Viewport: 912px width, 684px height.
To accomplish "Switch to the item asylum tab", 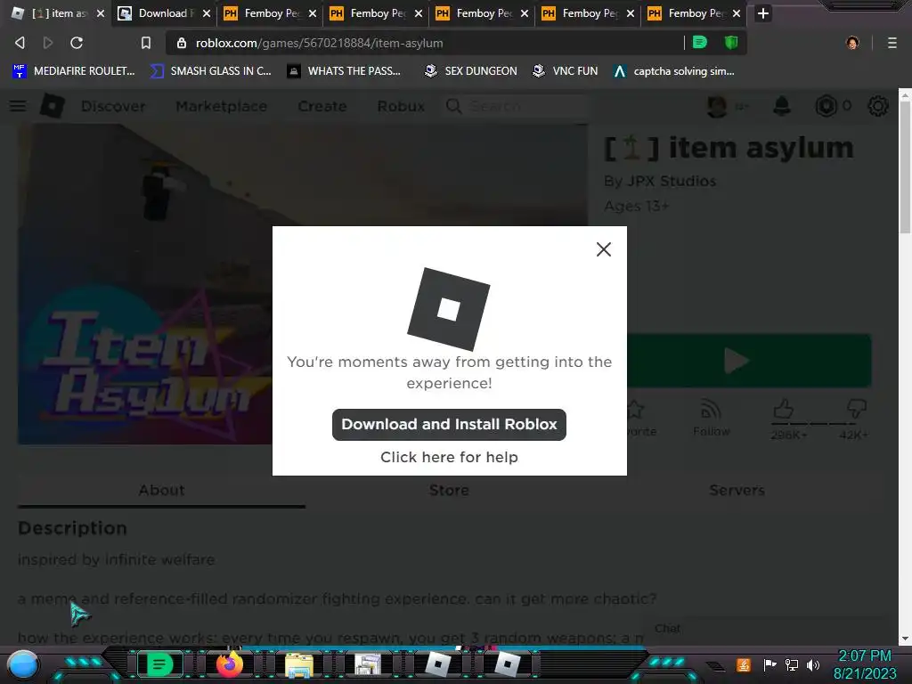I will (x=58, y=12).
